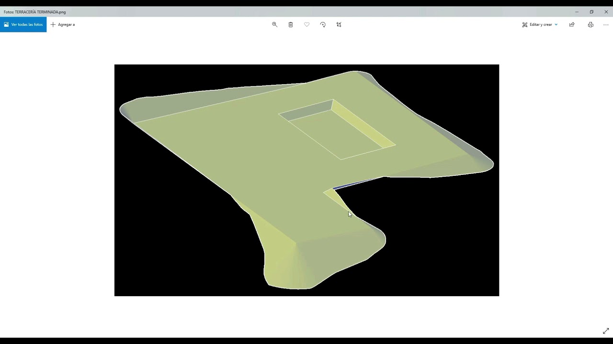613x344 pixels.
Task: Mark photo as favorite with heart icon
Action: [x=307, y=24]
